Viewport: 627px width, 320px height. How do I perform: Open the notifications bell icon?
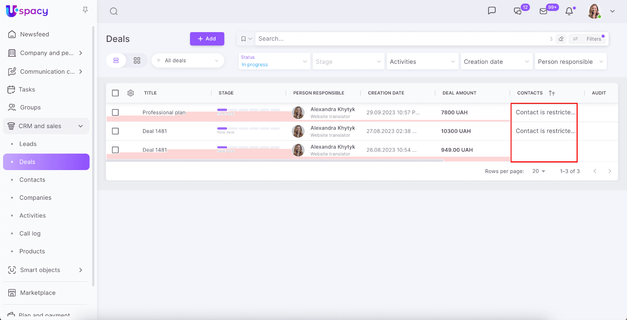[x=569, y=11]
